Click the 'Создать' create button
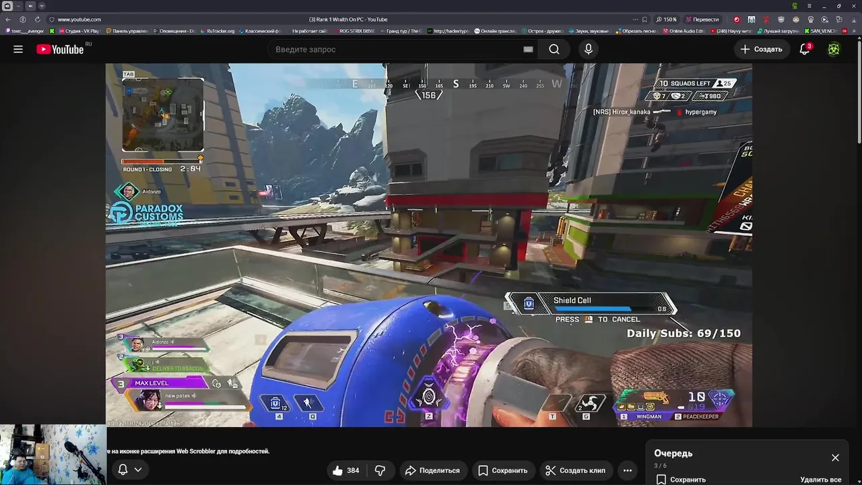This screenshot has height=485, width=862. (x=761, y=49)
